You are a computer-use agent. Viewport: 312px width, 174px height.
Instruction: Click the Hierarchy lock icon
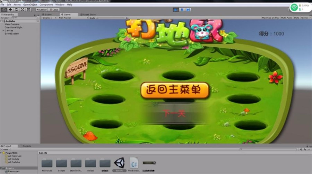[x=34, y=15]
